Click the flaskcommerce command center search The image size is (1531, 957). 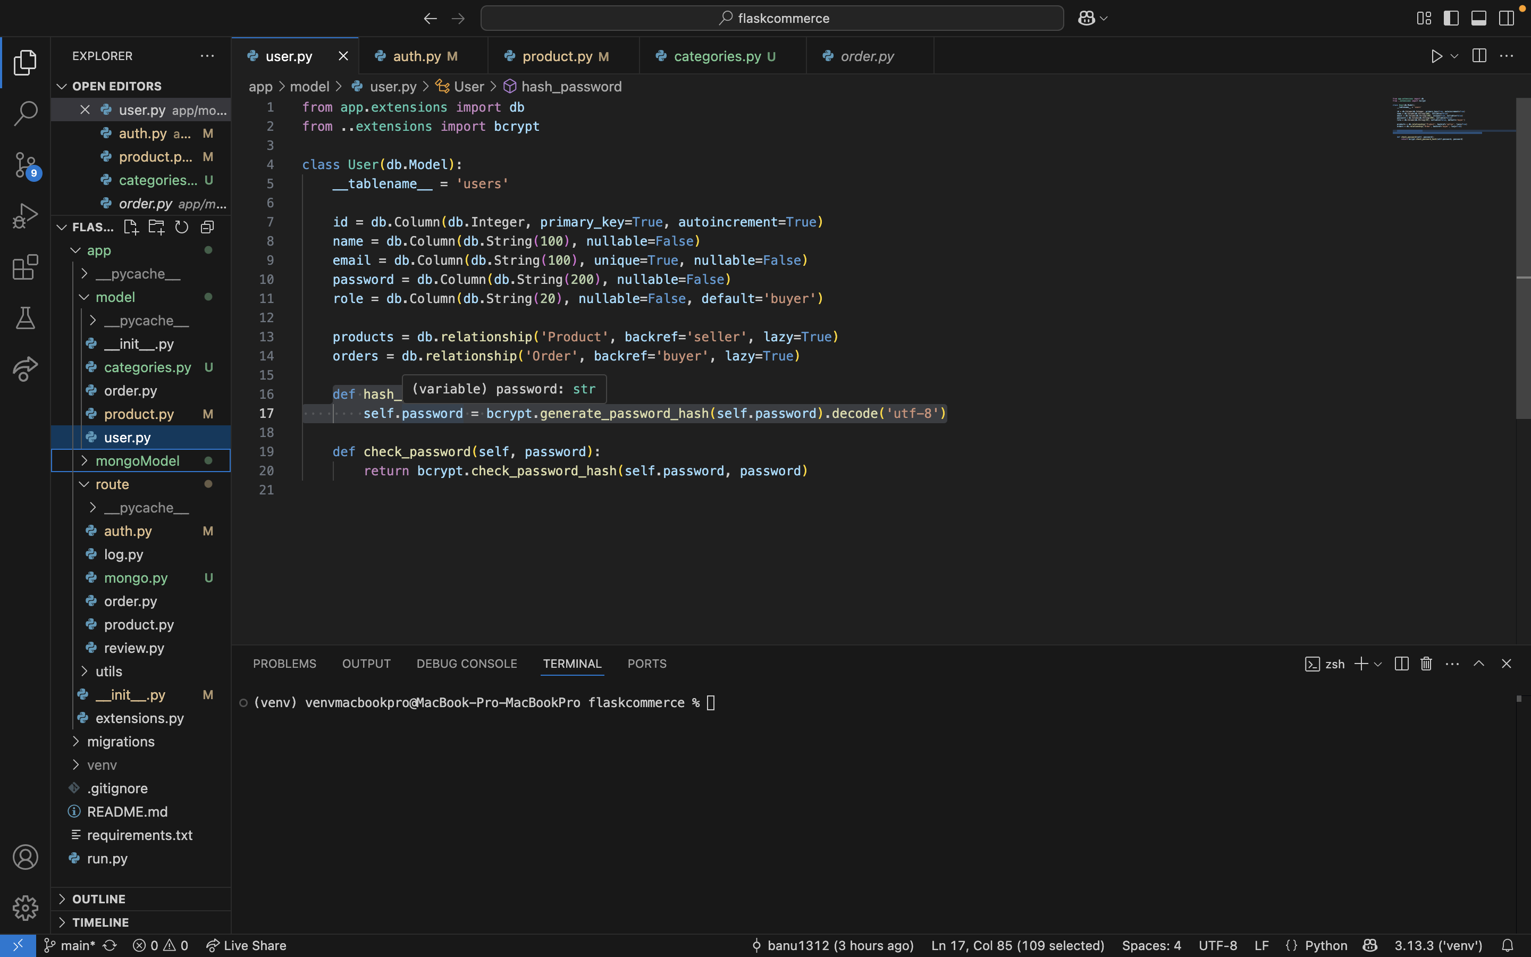coord(772,19)
